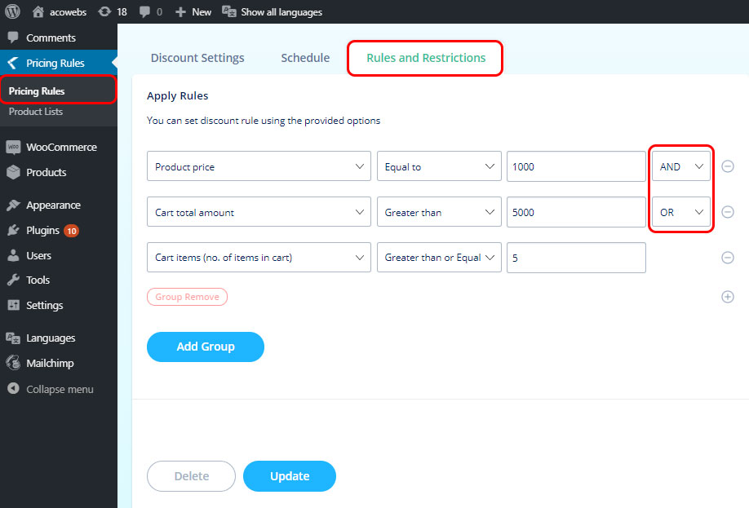This screenshot has width=749, height=508.
Task: Open the Schedule tab
Action: click(305, 58)
